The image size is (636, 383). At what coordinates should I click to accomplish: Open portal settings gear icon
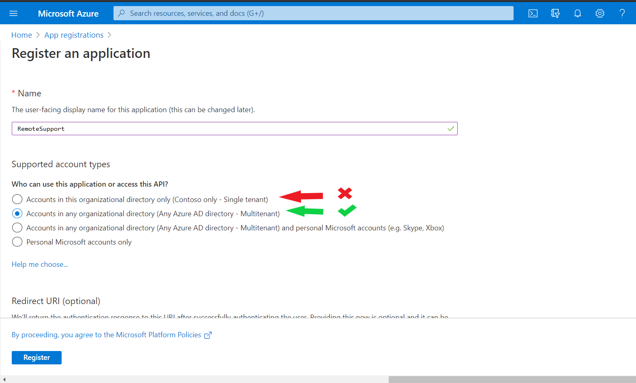(600, 13)
